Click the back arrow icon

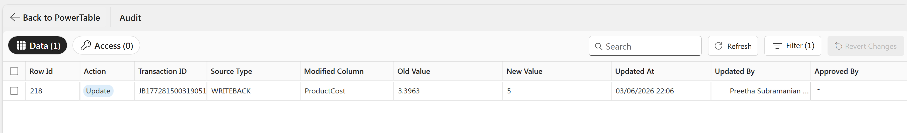(x=15, y=17)
